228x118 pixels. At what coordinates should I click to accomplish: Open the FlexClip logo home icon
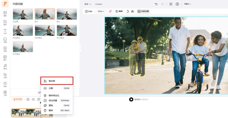[5, 4]
